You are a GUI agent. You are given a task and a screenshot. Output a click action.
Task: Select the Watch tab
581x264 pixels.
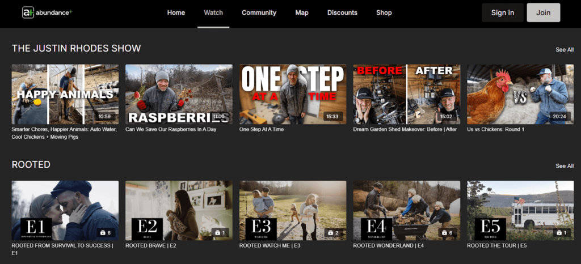[213, 12]
